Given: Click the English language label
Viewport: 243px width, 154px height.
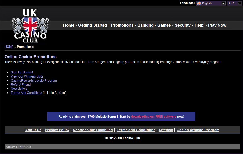Looking at the screenshot, I should coord(207,3).
